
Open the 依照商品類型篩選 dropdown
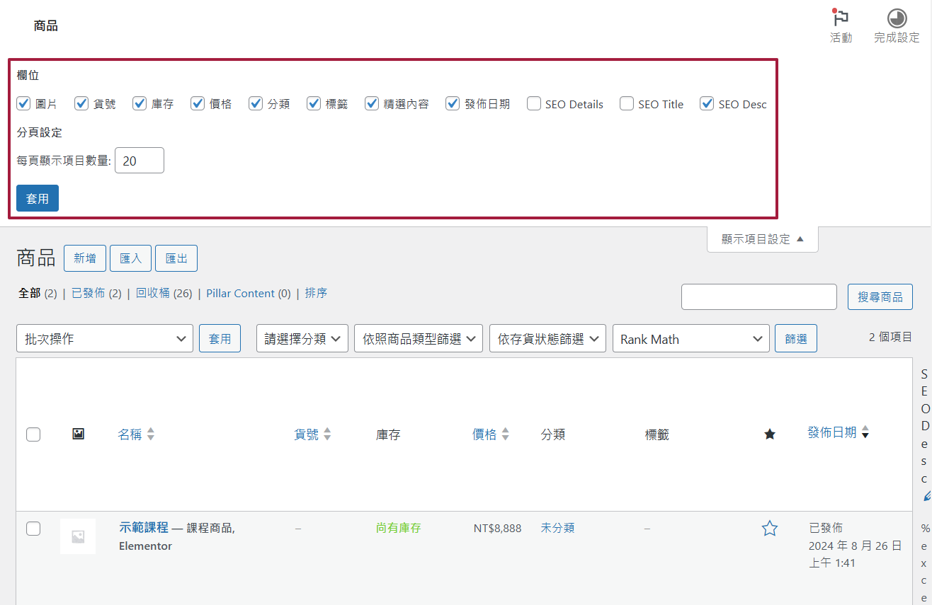[418, 338]
